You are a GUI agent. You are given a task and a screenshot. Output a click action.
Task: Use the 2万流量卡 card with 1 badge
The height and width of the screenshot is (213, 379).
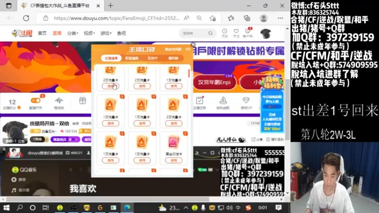(173, 124)
